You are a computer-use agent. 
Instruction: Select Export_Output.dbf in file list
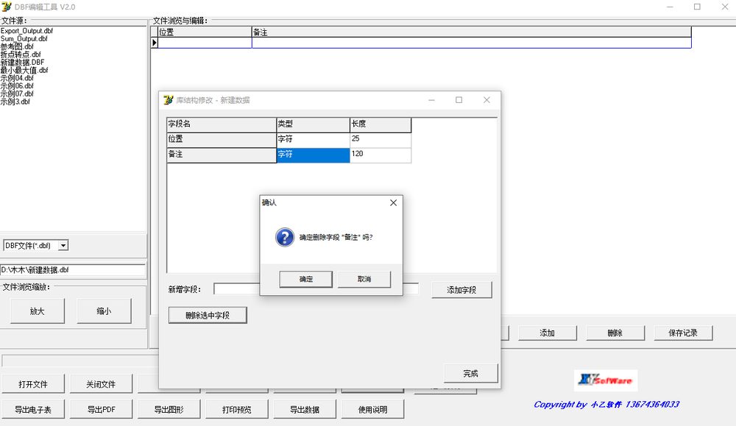(26, 31)
